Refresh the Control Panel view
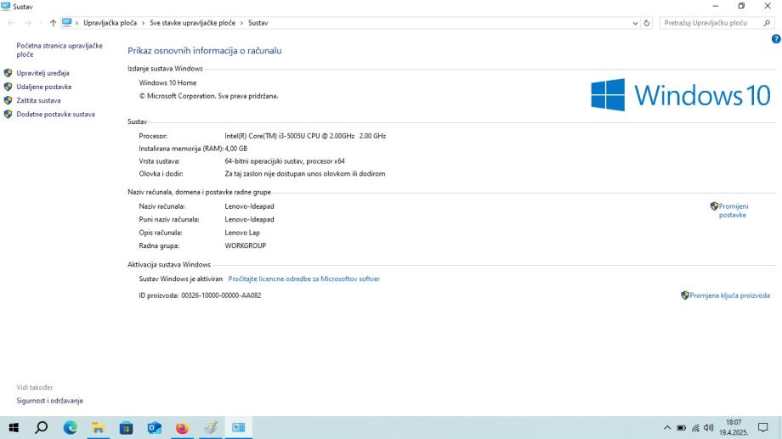Screen dimensions: 782x439 (x=647, y=23)
